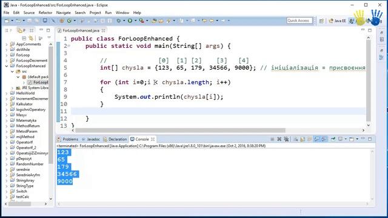Toggle show console when standard error changes
The width and height of the screenshot is (388, 218).
click(x=324, y=139)
